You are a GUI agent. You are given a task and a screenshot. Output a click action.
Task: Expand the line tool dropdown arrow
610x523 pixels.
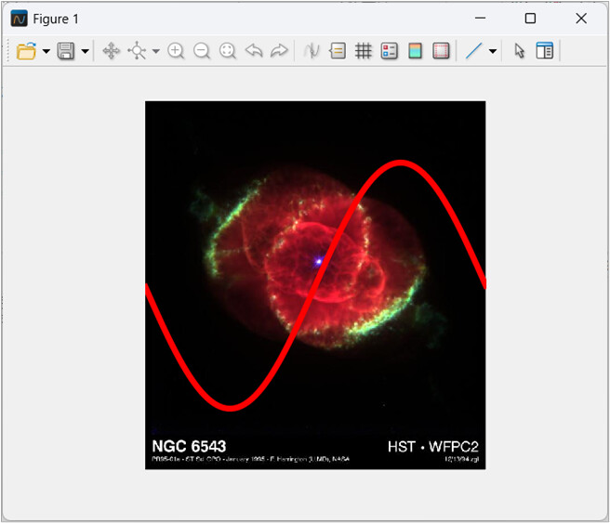point(493,51)
